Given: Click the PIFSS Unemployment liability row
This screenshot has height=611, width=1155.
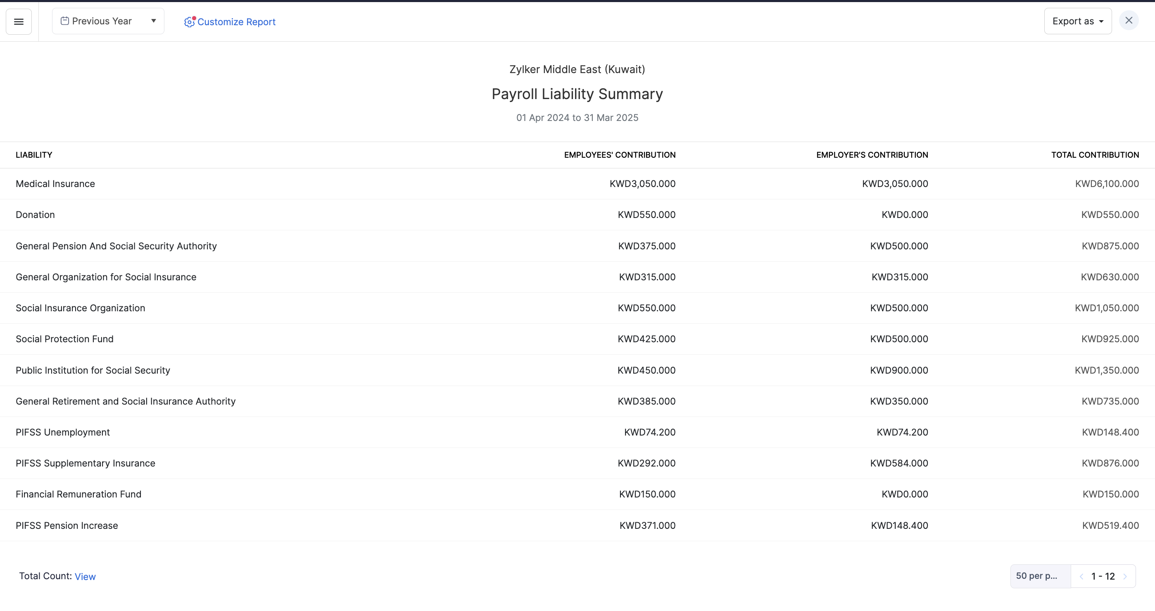Looking at the screenshot, I should coord(63,432).
